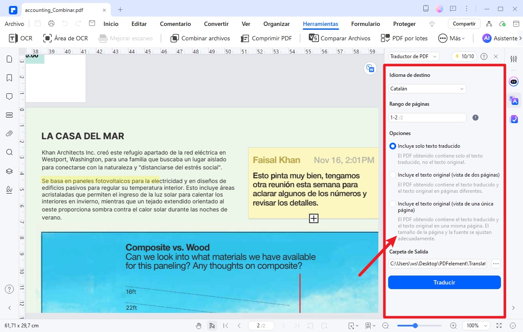Viewport: 523px width, 332px height.
Task: Show the layers panel
Action: 9,171
